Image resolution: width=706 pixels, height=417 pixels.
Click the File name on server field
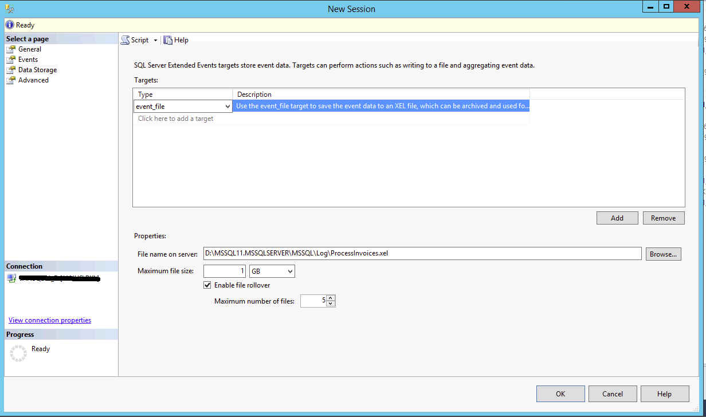point(421,254)
